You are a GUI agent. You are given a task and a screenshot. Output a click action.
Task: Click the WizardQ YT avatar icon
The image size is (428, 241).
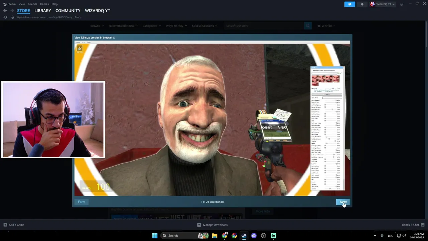(x=372, y=4)
